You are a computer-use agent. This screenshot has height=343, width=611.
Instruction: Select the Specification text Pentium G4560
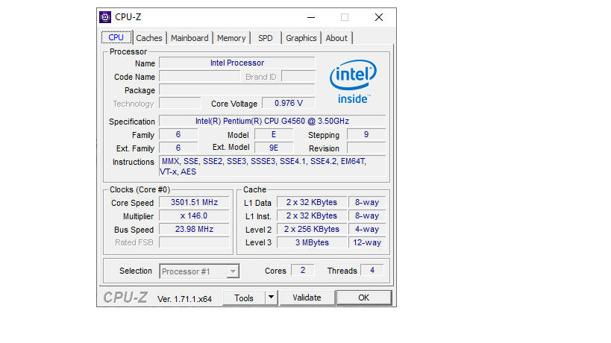click(272, 121)
